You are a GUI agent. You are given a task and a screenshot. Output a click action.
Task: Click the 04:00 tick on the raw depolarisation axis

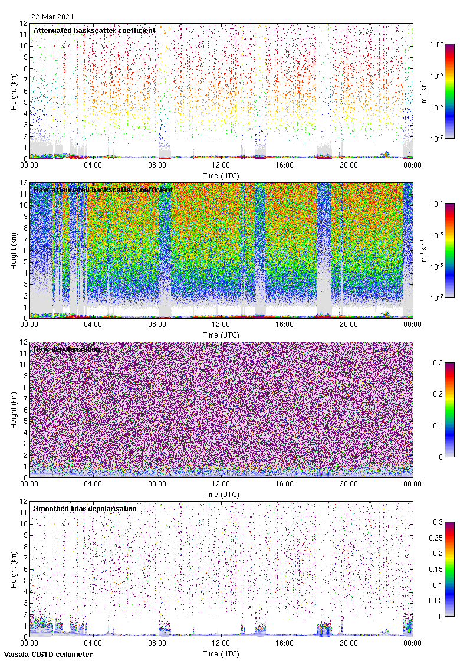coord(93,484)
